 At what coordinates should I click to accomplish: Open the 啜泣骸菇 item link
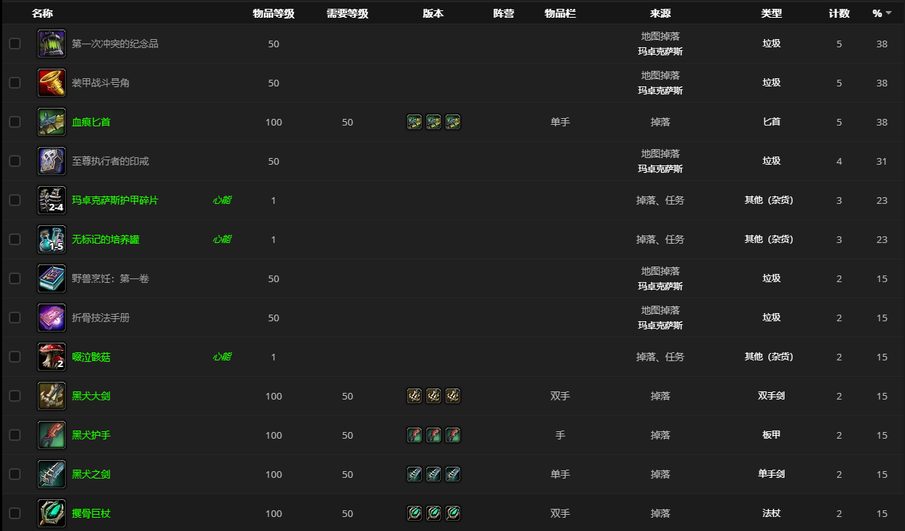tap(91, 357)
